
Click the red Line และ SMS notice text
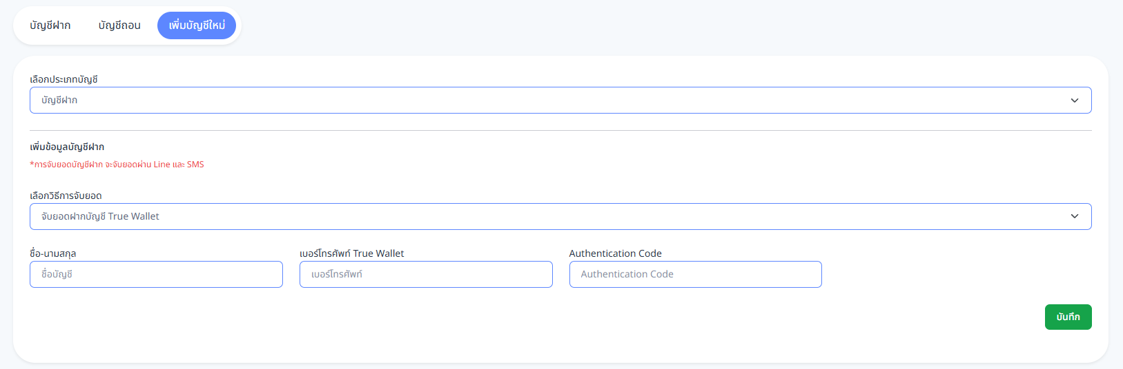[117, 165]
